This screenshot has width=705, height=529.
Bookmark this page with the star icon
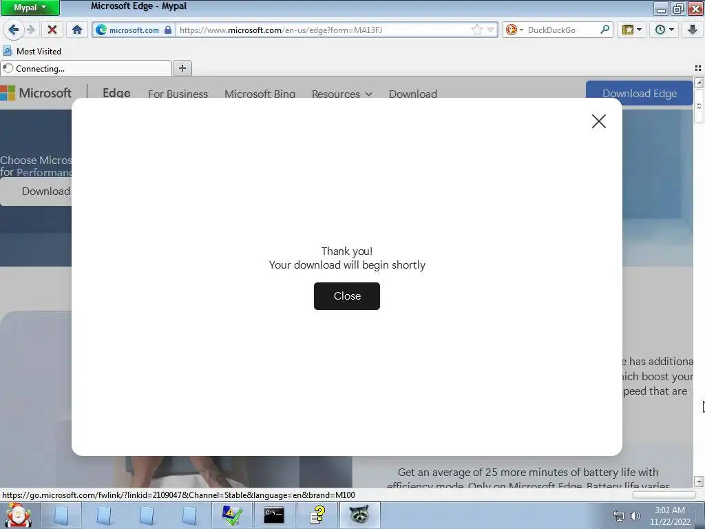point(476,30)
